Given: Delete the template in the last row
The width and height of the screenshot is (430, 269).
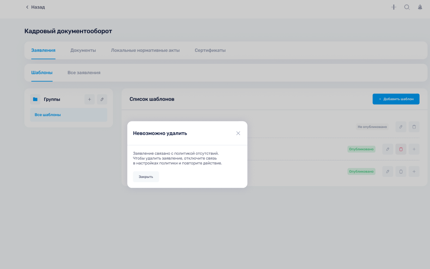Looking at the screenshot, I should [x=401, y=171].
